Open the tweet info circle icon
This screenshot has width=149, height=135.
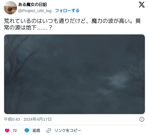point(142,119)
